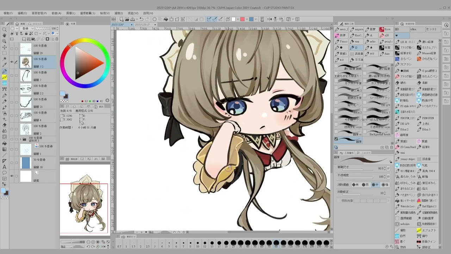The height and width of the screenshot is (254, 451).
Task: Show layer 圖層 30 via visibility box
Action: tap(12, 163)
